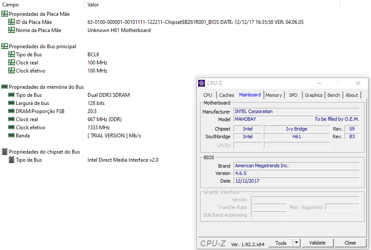The width and height of the screenshot is (371, 250).
Task: Open the Graphics tab
Action: coord(313,95)
